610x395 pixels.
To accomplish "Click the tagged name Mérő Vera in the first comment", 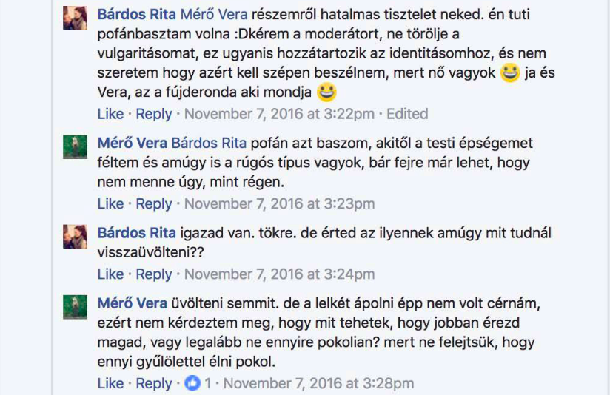I will point(214,15).
